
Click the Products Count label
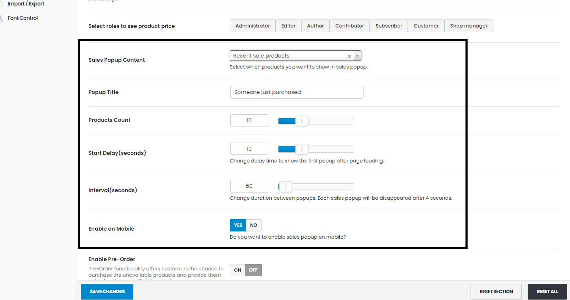coord(109,120)
